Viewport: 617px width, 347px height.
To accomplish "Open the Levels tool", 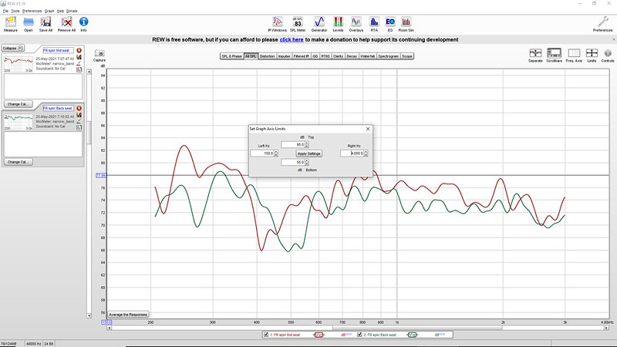I will 338,24.
